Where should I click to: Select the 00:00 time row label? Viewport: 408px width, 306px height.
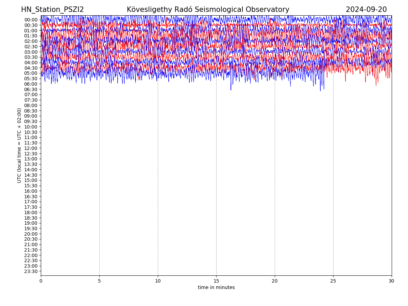coord(31,20)
